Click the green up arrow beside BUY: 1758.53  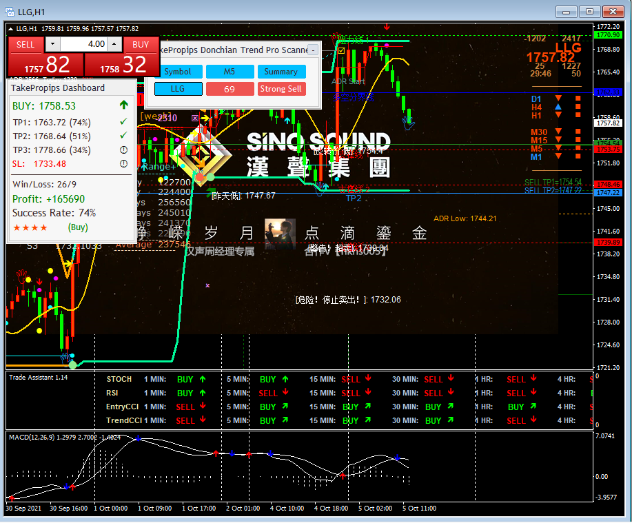point(124,105)
